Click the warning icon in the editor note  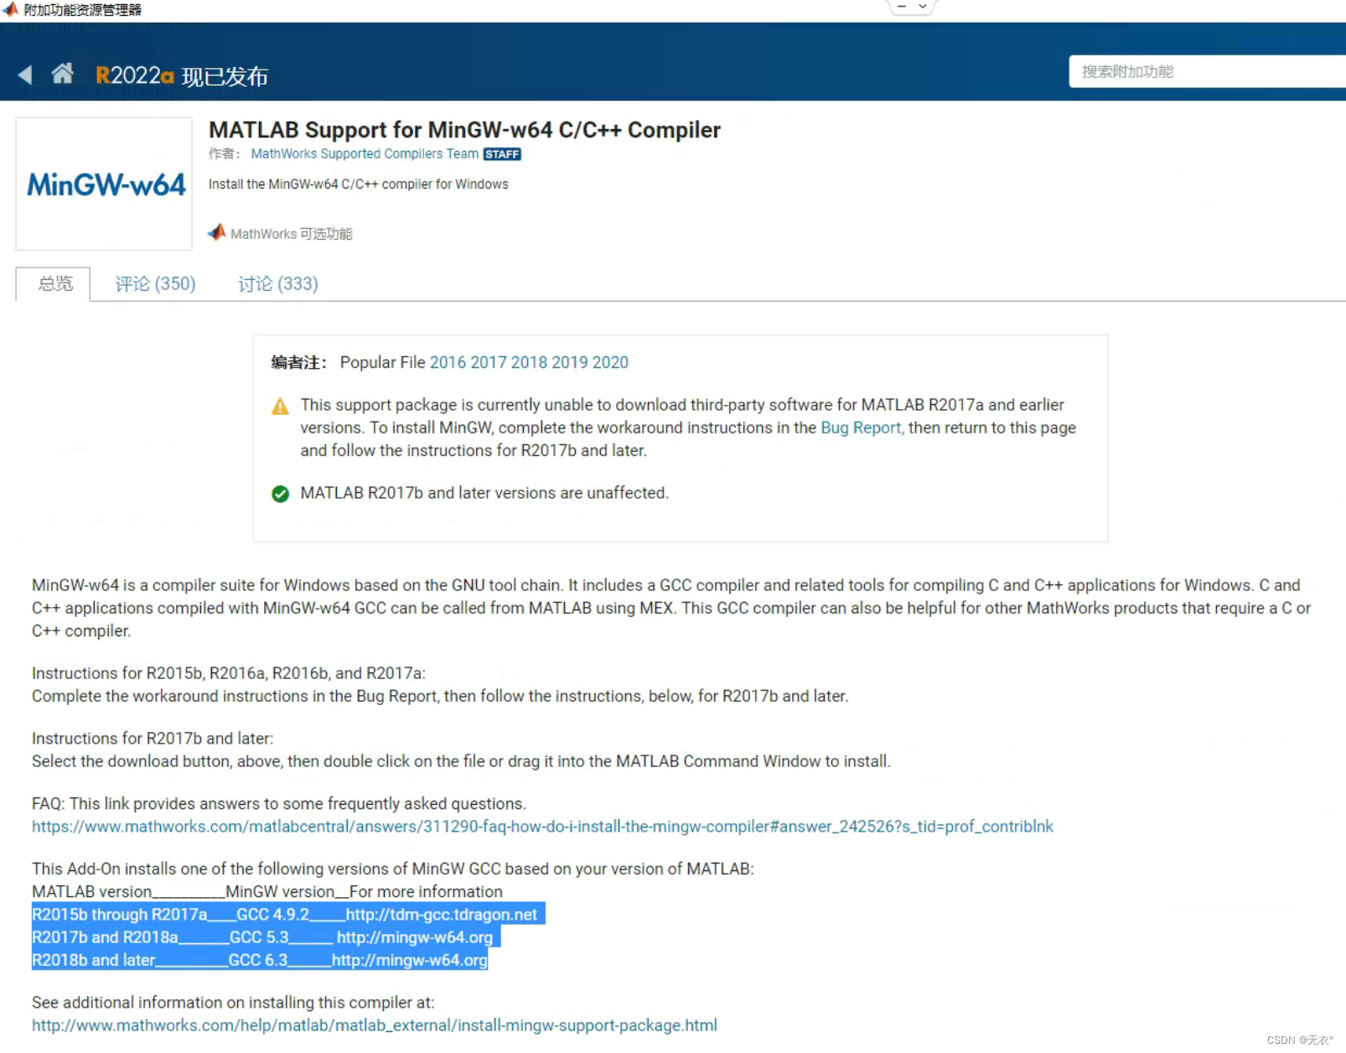[280, 406]
